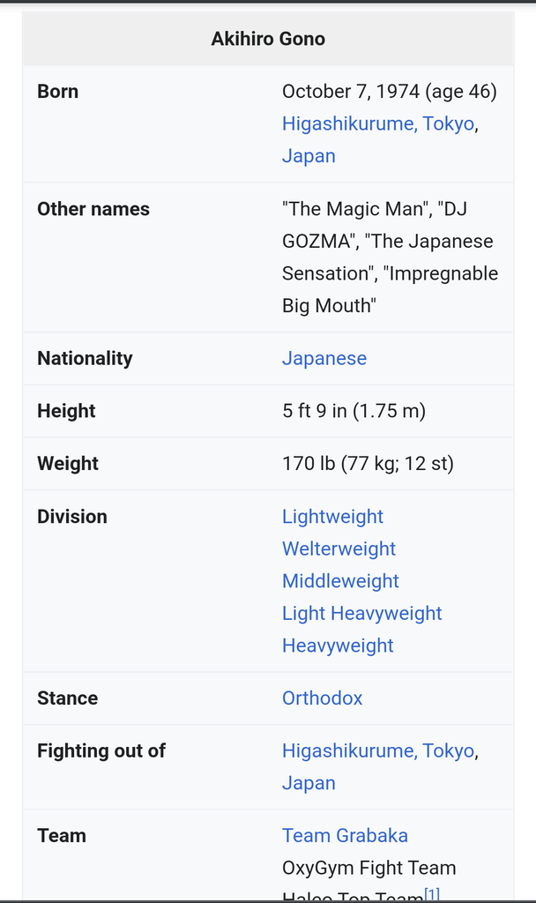Image resolution: width=536 pixels, height=903 pixels.
Task: Click the Division row label
Action: click(72, 517)
